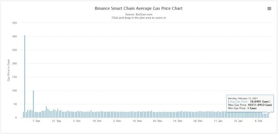Viewport: 278px width, 134px height.
Task: Click the 14. Dec axis label
Action: (178, 121)
